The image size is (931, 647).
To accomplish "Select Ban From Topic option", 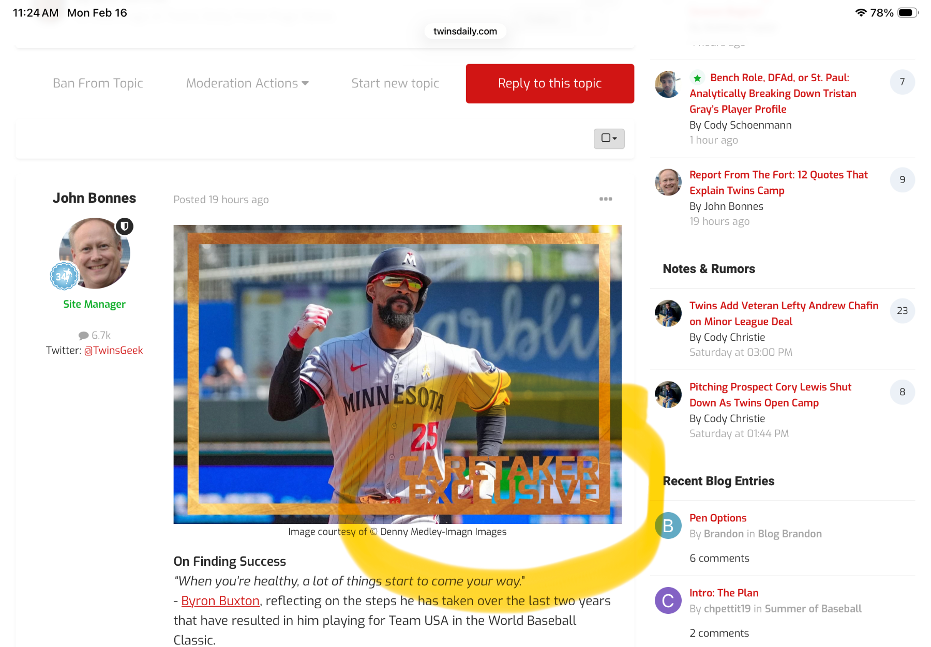I will point(98,83).
